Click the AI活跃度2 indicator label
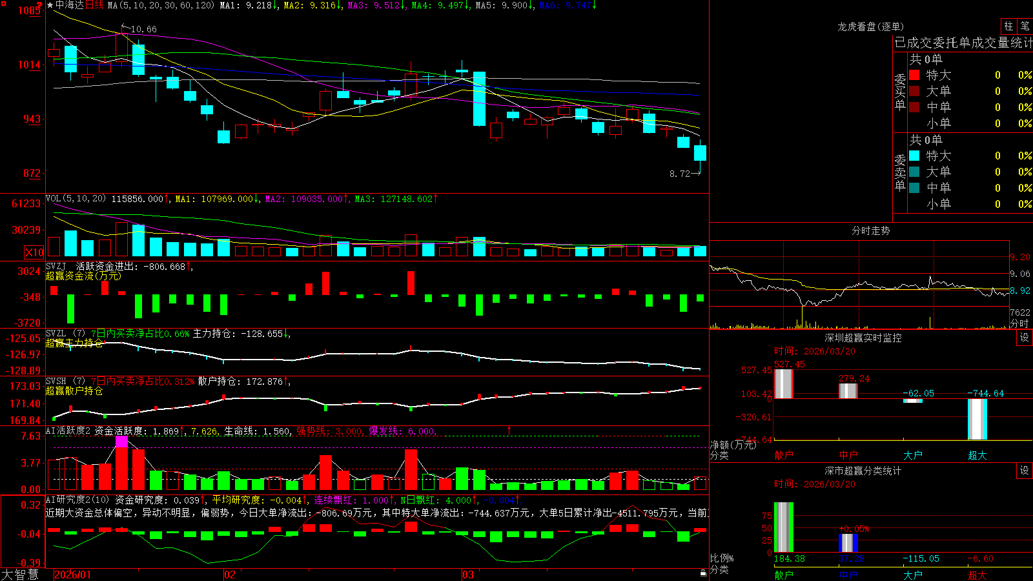This screenshot has width=1033, height=581. (x=68, y=431)
